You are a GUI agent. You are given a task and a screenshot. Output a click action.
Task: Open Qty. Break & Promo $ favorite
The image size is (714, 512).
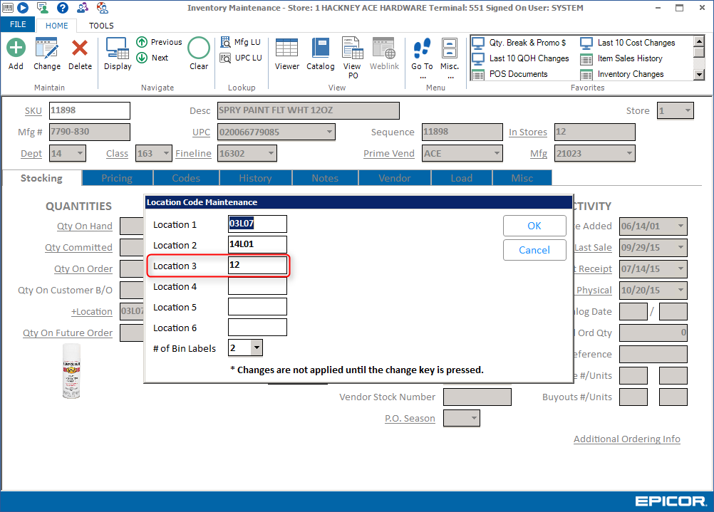click(x=519, y=43)
